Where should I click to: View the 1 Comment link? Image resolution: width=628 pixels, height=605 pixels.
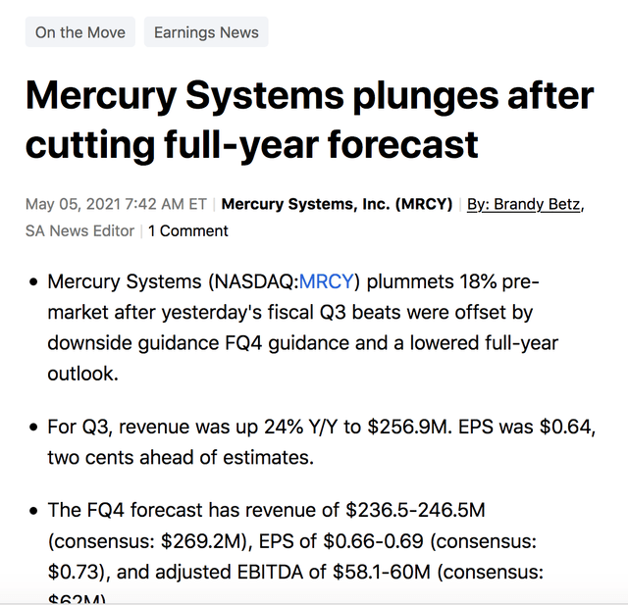coord(187,230)
